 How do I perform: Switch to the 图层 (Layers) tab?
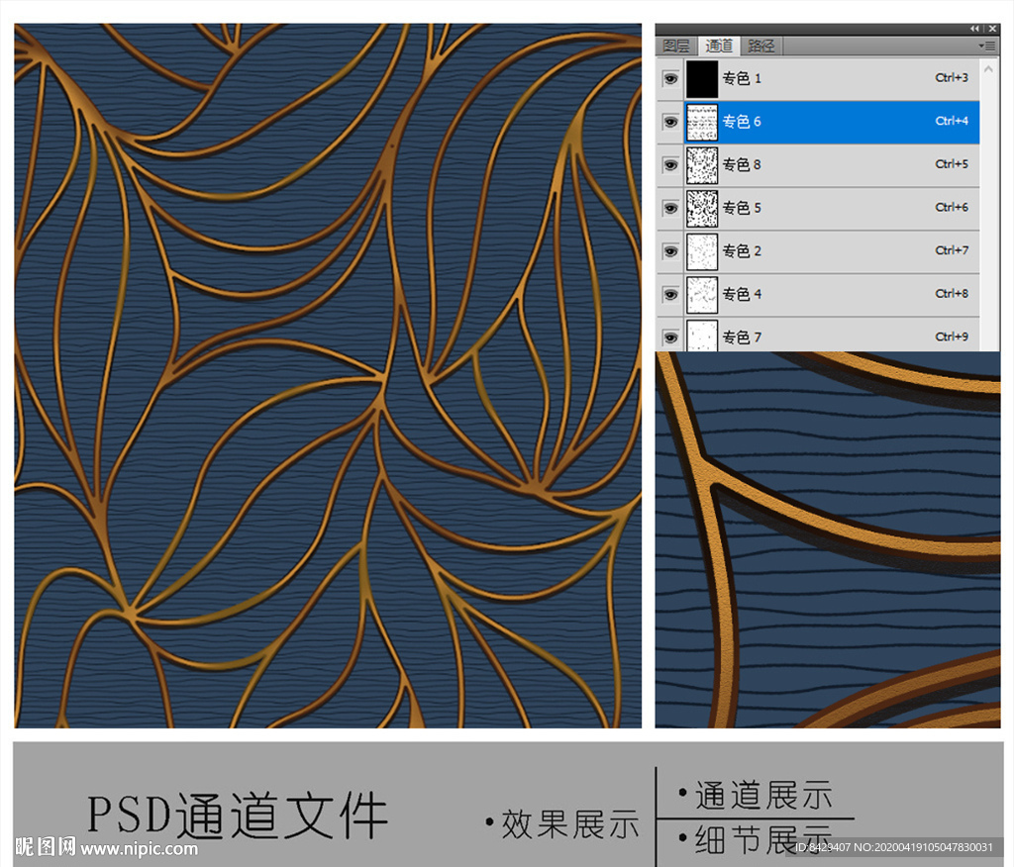[x=676, y=46]
